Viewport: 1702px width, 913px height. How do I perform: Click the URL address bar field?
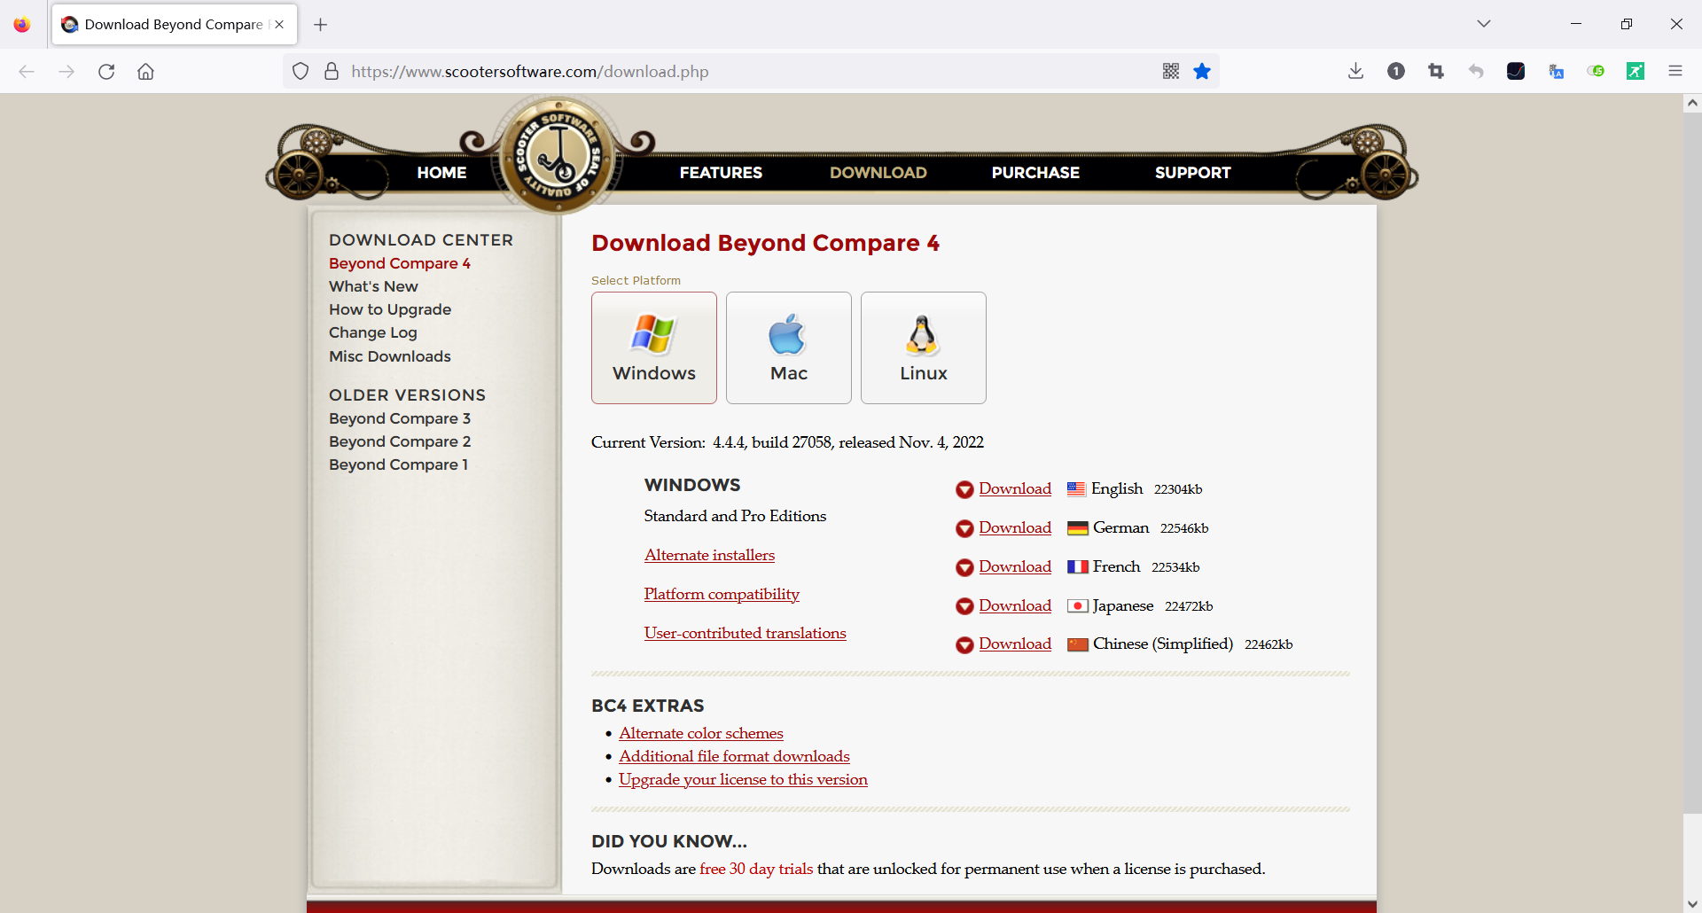click(x=750, y=71)
